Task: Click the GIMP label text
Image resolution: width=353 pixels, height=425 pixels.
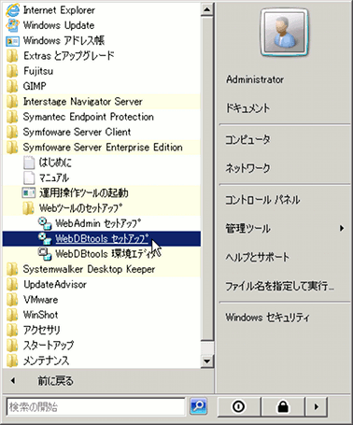Action: (x=35, y=86)
